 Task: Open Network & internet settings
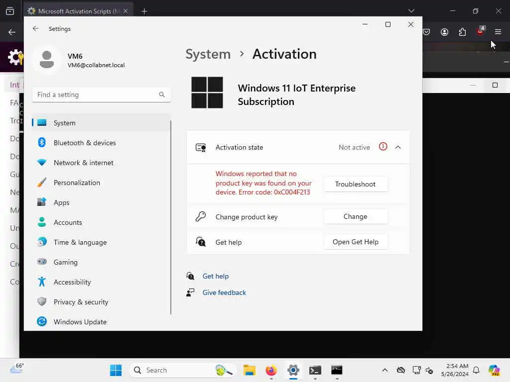[x=101, y=163]
